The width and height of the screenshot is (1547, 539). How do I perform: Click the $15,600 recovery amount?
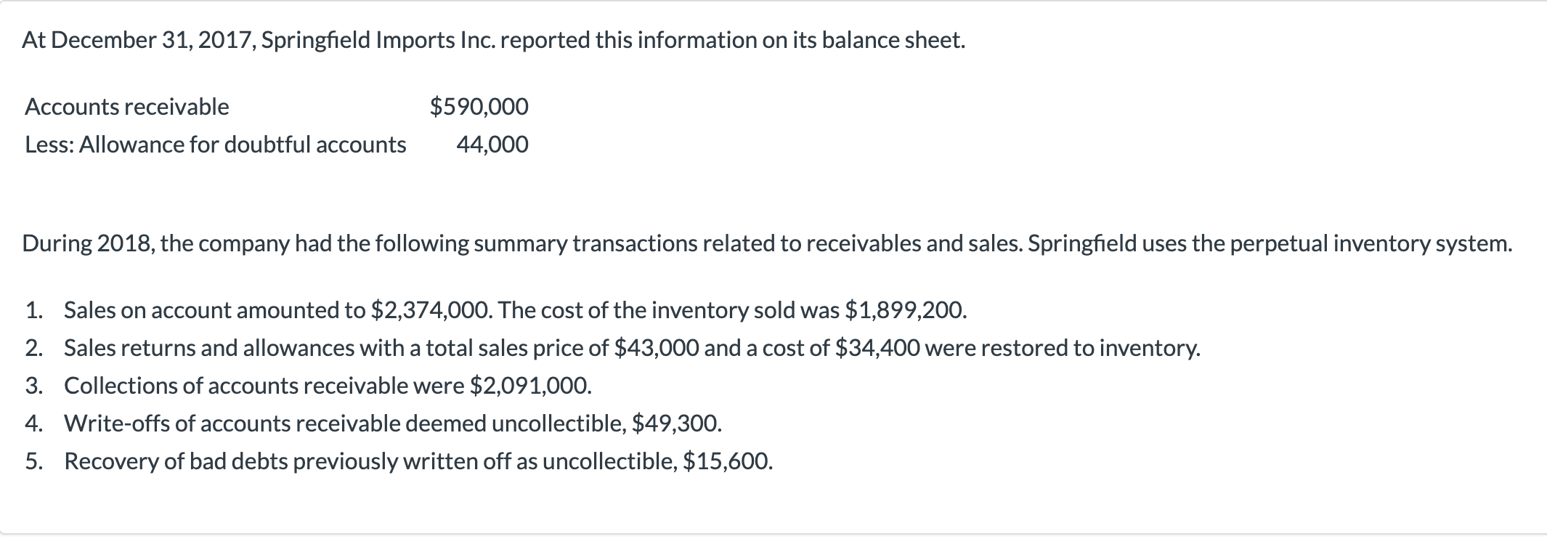(728, 461)
